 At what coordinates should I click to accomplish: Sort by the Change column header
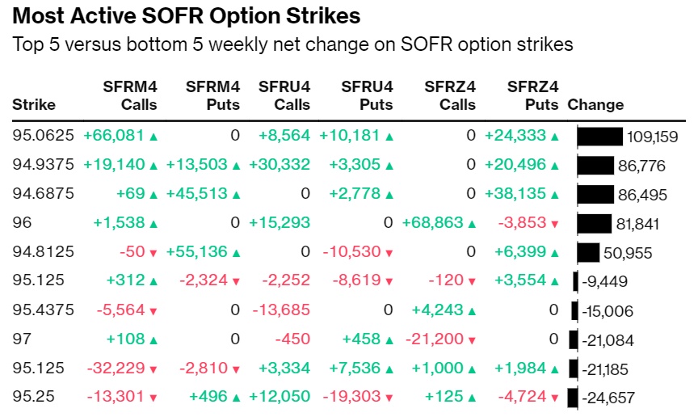coord(596,104)
